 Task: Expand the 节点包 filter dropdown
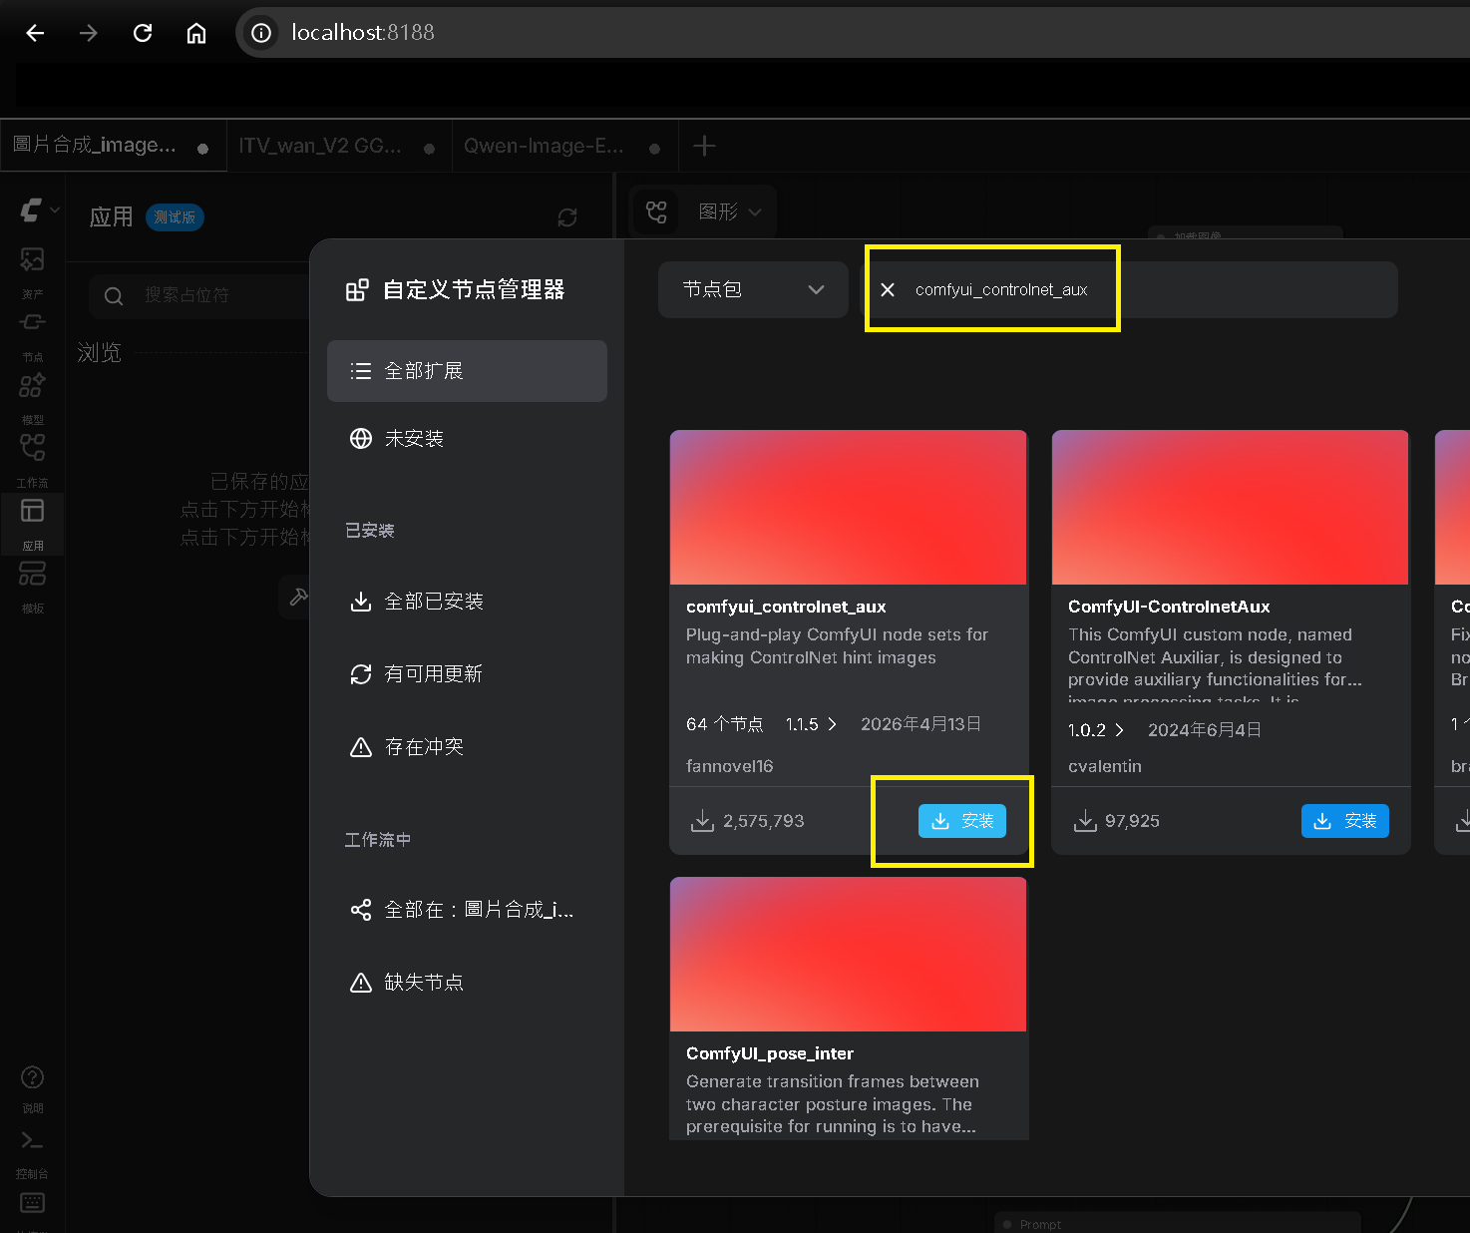[753, 289]
